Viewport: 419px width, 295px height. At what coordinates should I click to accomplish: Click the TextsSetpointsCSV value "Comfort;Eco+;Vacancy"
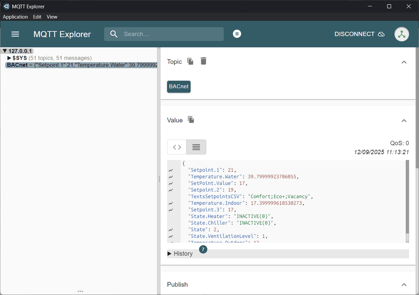click(278, 196)
